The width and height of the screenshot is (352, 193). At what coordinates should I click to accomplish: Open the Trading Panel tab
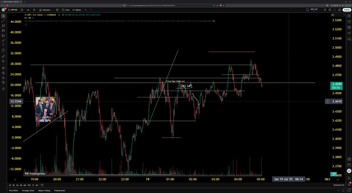(60, 191)
